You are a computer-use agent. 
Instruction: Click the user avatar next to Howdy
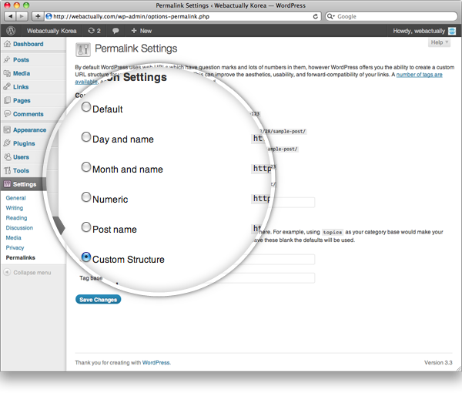[452, 31]
